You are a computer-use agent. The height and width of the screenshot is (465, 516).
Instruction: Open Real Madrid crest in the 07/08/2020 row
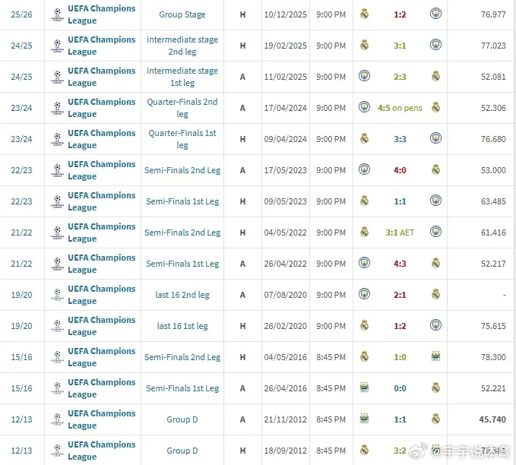pos(435,294)
